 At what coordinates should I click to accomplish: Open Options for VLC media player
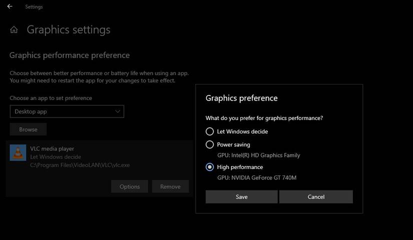pos(130,186)
